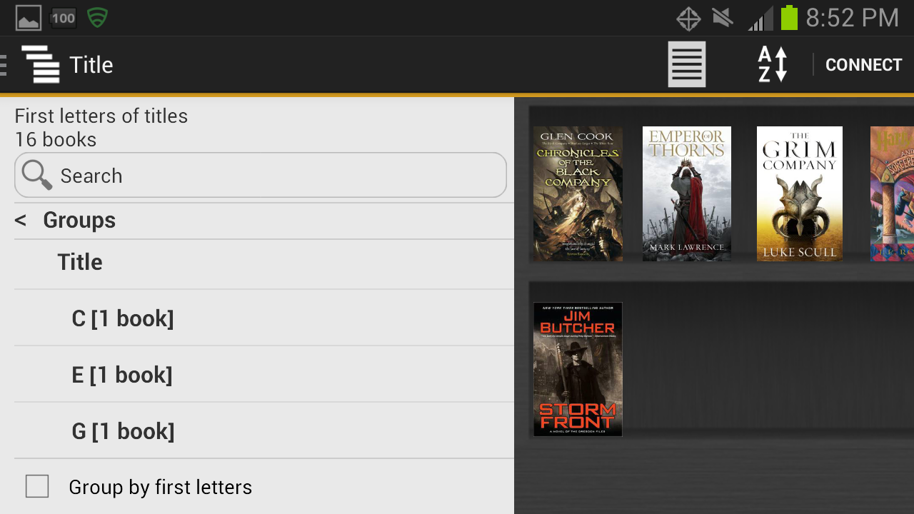
Task: Open the Harry Potter book cover
Action: [x=892, y=194]
